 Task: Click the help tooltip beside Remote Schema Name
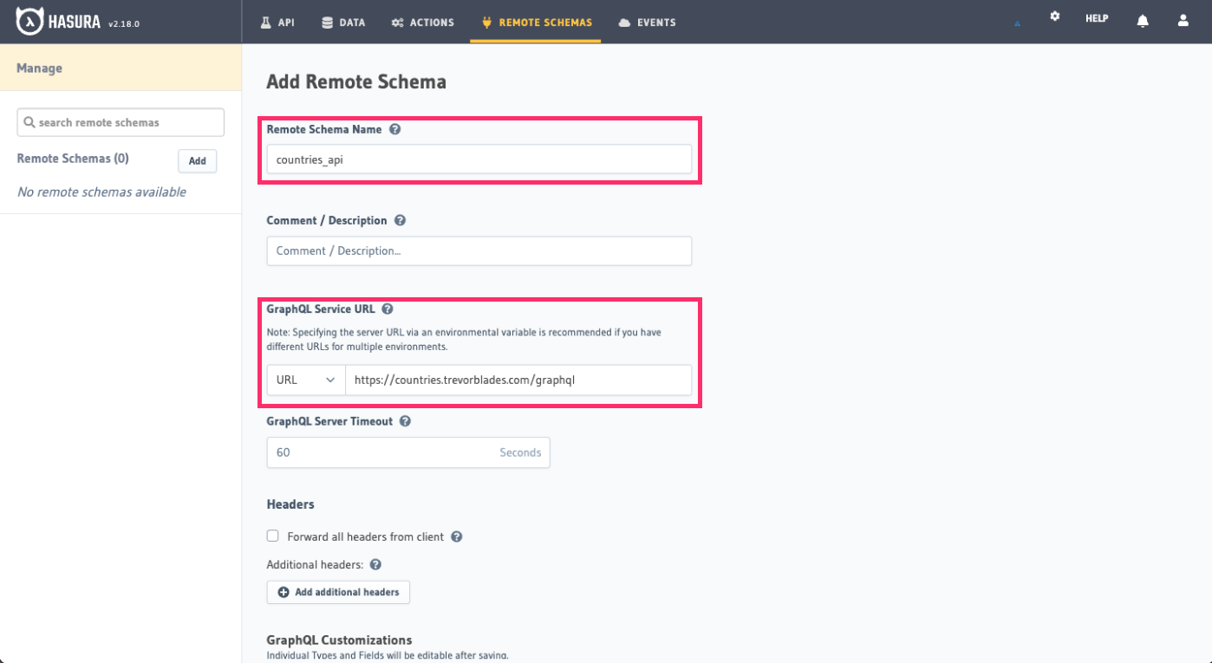tap(395, 128)
